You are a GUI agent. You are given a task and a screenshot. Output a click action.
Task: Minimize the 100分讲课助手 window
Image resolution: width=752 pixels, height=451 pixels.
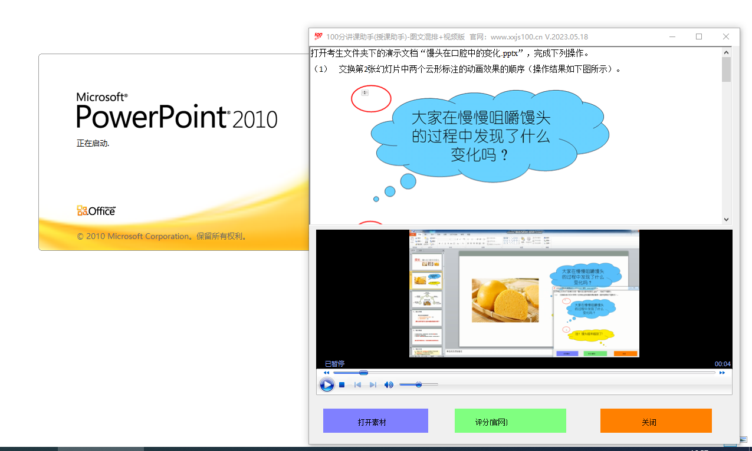coord(672,37)
